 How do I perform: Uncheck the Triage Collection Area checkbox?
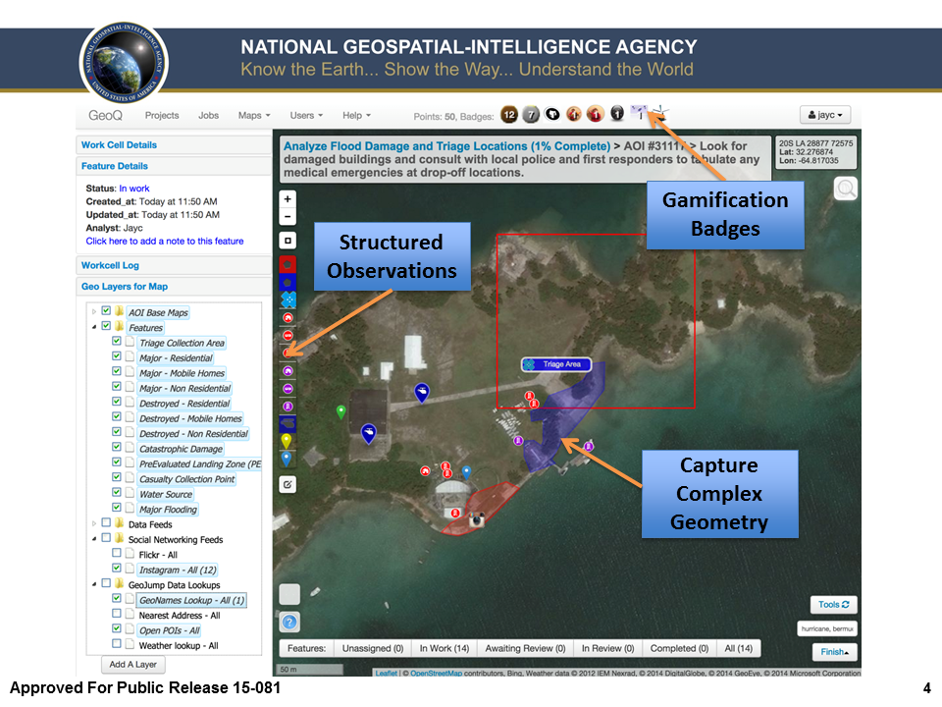pyautogui.click(x=117, y=341)
